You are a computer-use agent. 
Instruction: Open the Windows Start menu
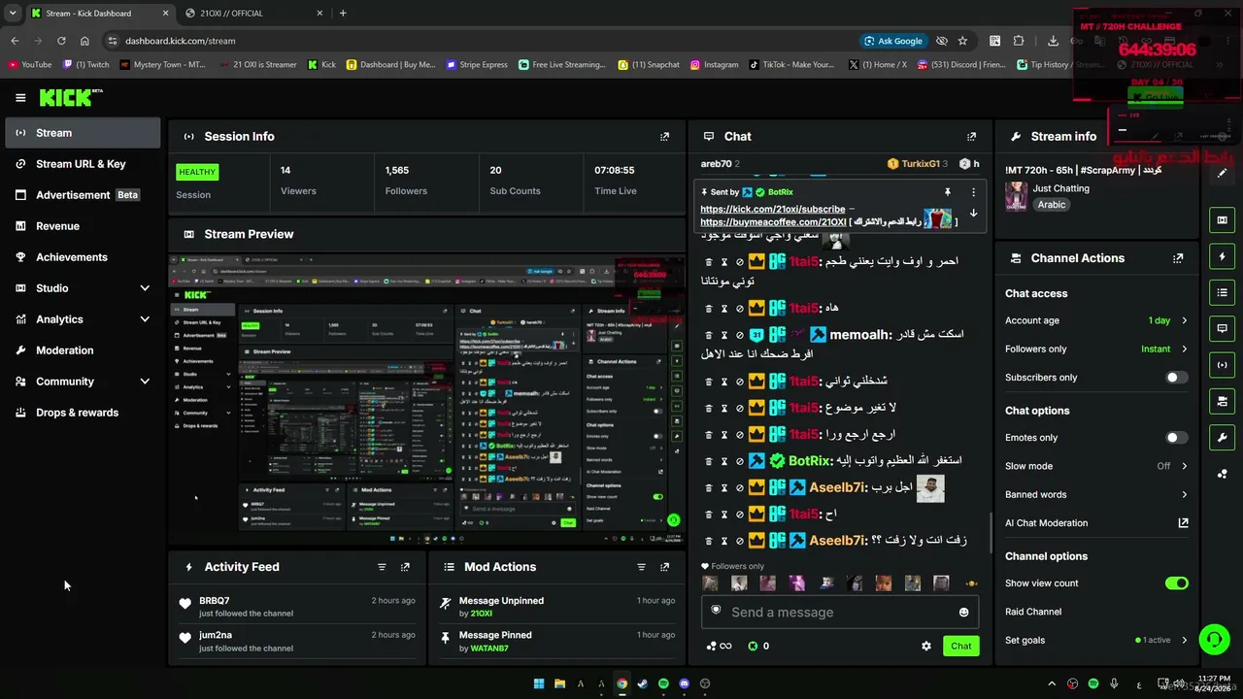538,683
